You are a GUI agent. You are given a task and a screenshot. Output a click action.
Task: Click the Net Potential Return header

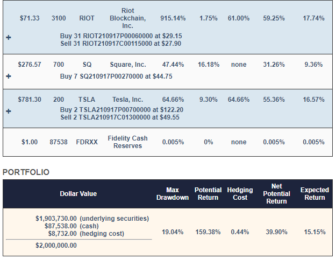(x=276, y=194)
